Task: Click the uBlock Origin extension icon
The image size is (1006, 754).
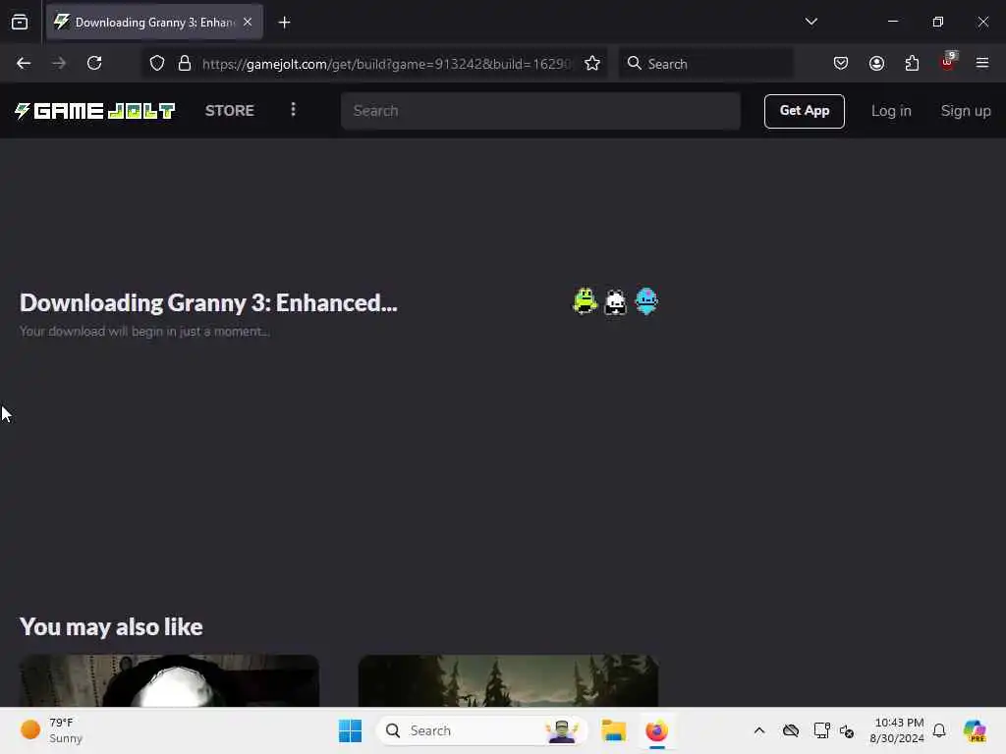Action: (948, 62)
